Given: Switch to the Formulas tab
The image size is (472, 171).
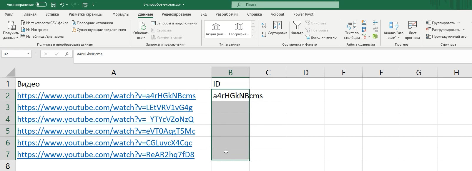Looking at the screenshot, I should [121, 14].
